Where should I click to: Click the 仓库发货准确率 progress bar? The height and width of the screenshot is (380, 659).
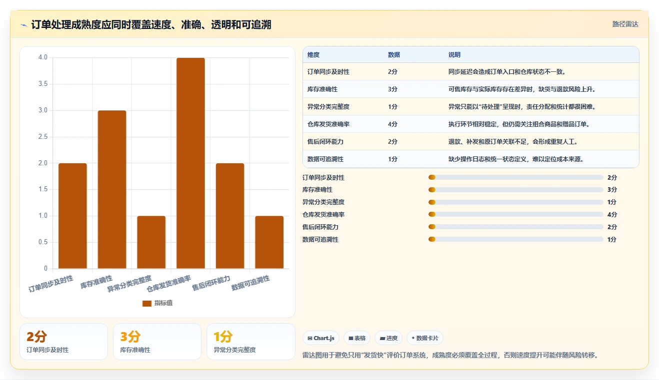516,214
